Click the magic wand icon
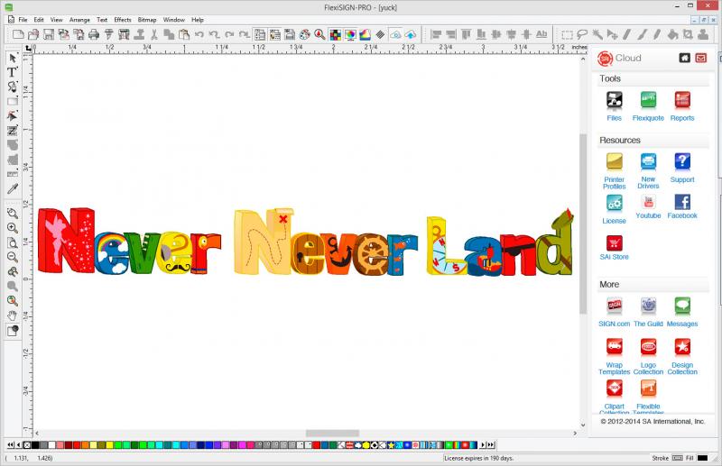Viewport: 722px width, 466px height. 597,34
